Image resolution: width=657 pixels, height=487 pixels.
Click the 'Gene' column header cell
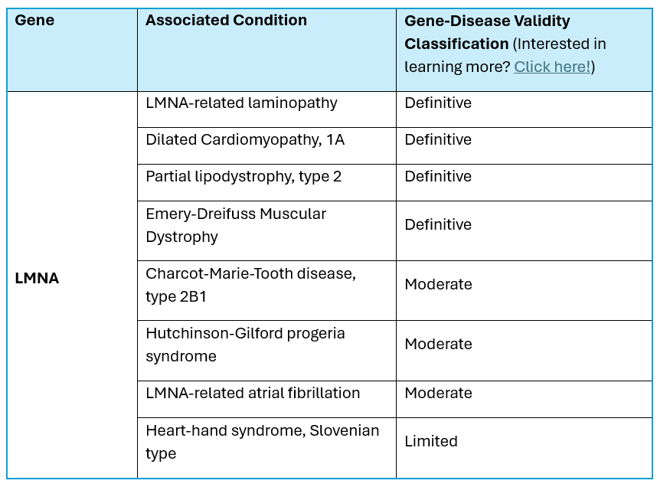coord(35,21)
